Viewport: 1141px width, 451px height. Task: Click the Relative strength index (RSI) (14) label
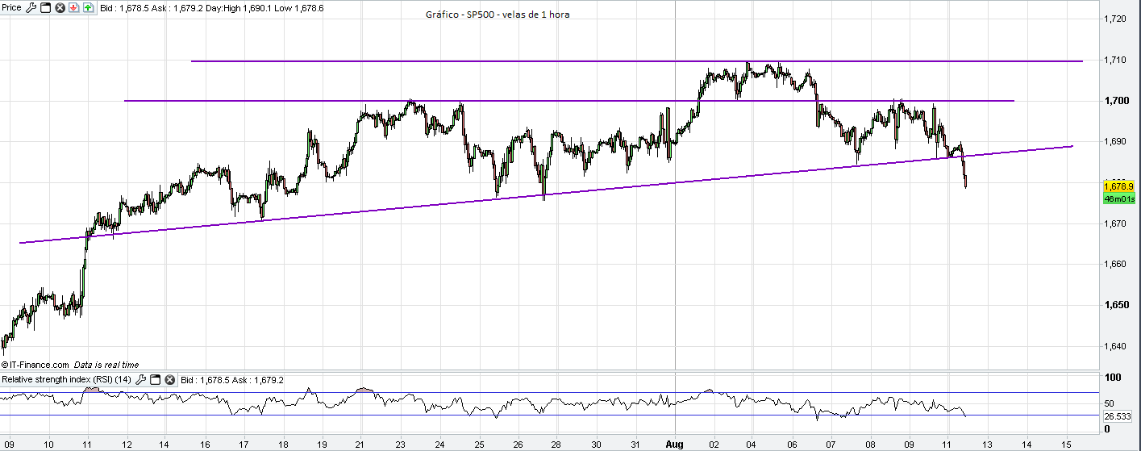66,380
